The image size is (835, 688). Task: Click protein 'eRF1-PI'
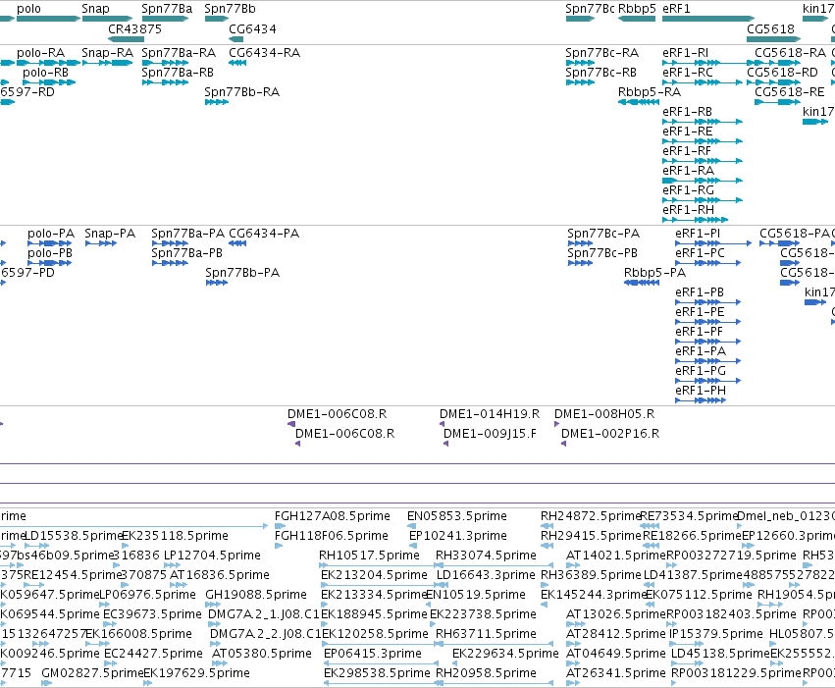pyautogui.click(x=698, y=235)
